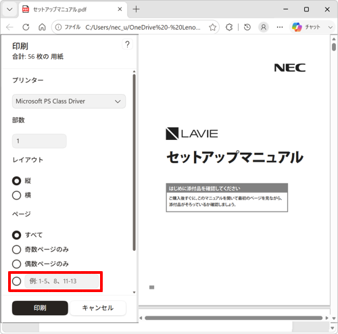The height and width of the screenshot is (334, 338).
Task: Click the キャンセル button
Action: 98,308
